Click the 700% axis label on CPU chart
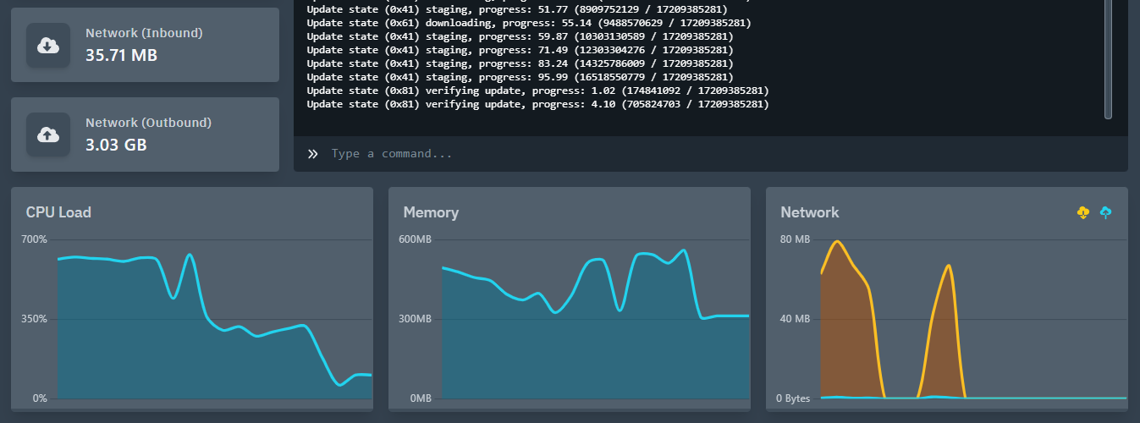1140x423 pixels. pos(35,239)
